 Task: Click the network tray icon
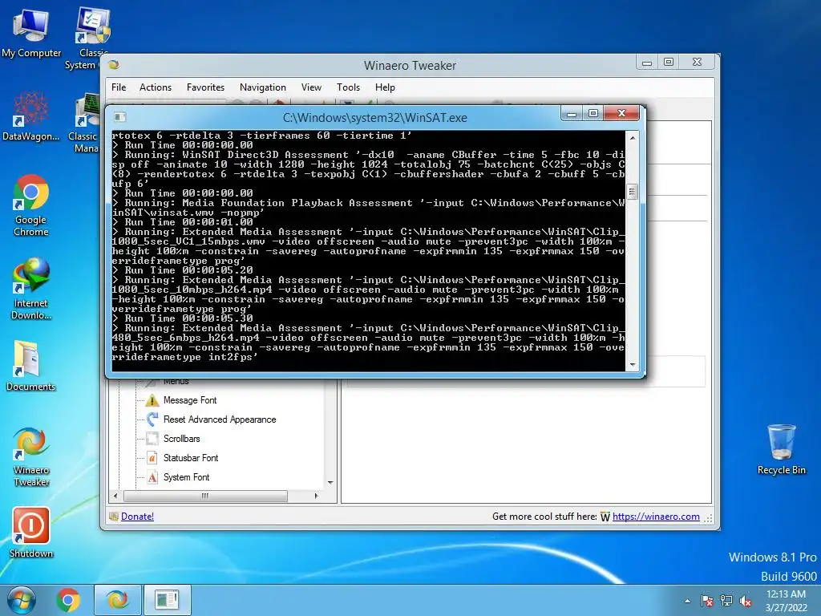[726, 601]
